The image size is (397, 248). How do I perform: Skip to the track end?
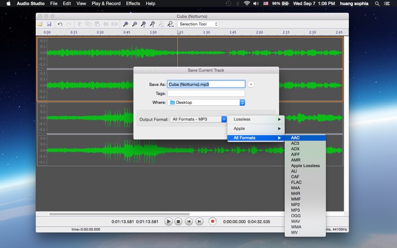coord(199,222)
